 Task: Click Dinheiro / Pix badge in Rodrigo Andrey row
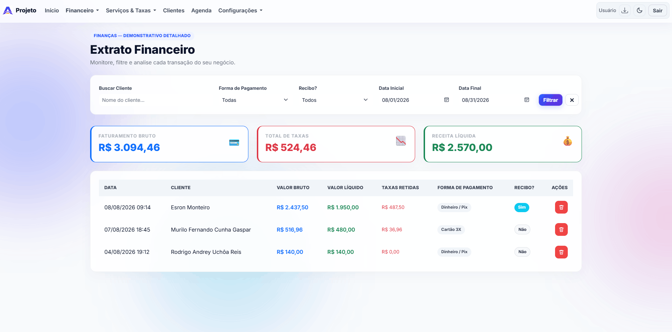(x=454, y=252)
